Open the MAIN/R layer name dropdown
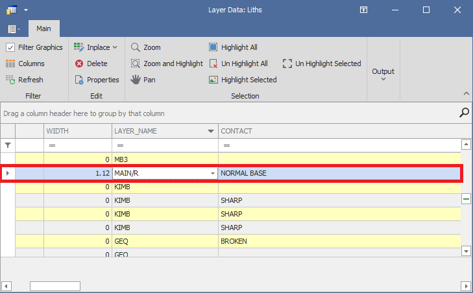The image size is (473, 293). click(x=212, y=174)
